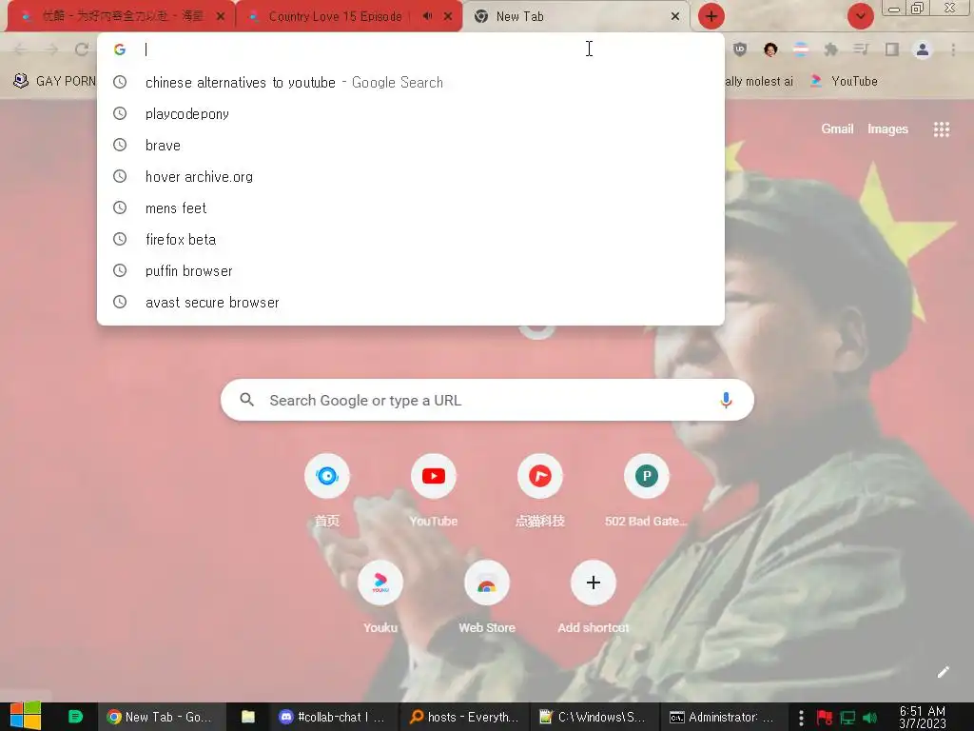974x731 pixels.
Task: Choose the 'playcodepony' suggestion
Action: pos(411,114)
